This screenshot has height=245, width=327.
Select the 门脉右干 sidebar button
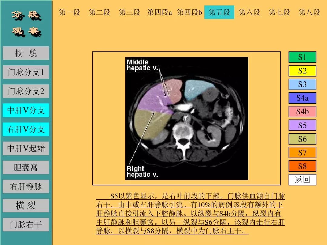(26, 224)
